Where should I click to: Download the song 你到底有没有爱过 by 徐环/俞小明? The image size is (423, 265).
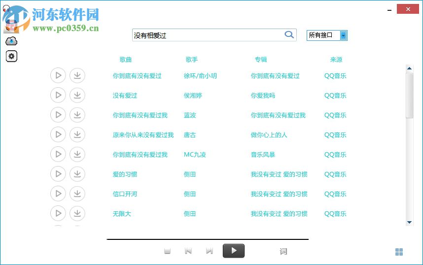pos(77,75)
